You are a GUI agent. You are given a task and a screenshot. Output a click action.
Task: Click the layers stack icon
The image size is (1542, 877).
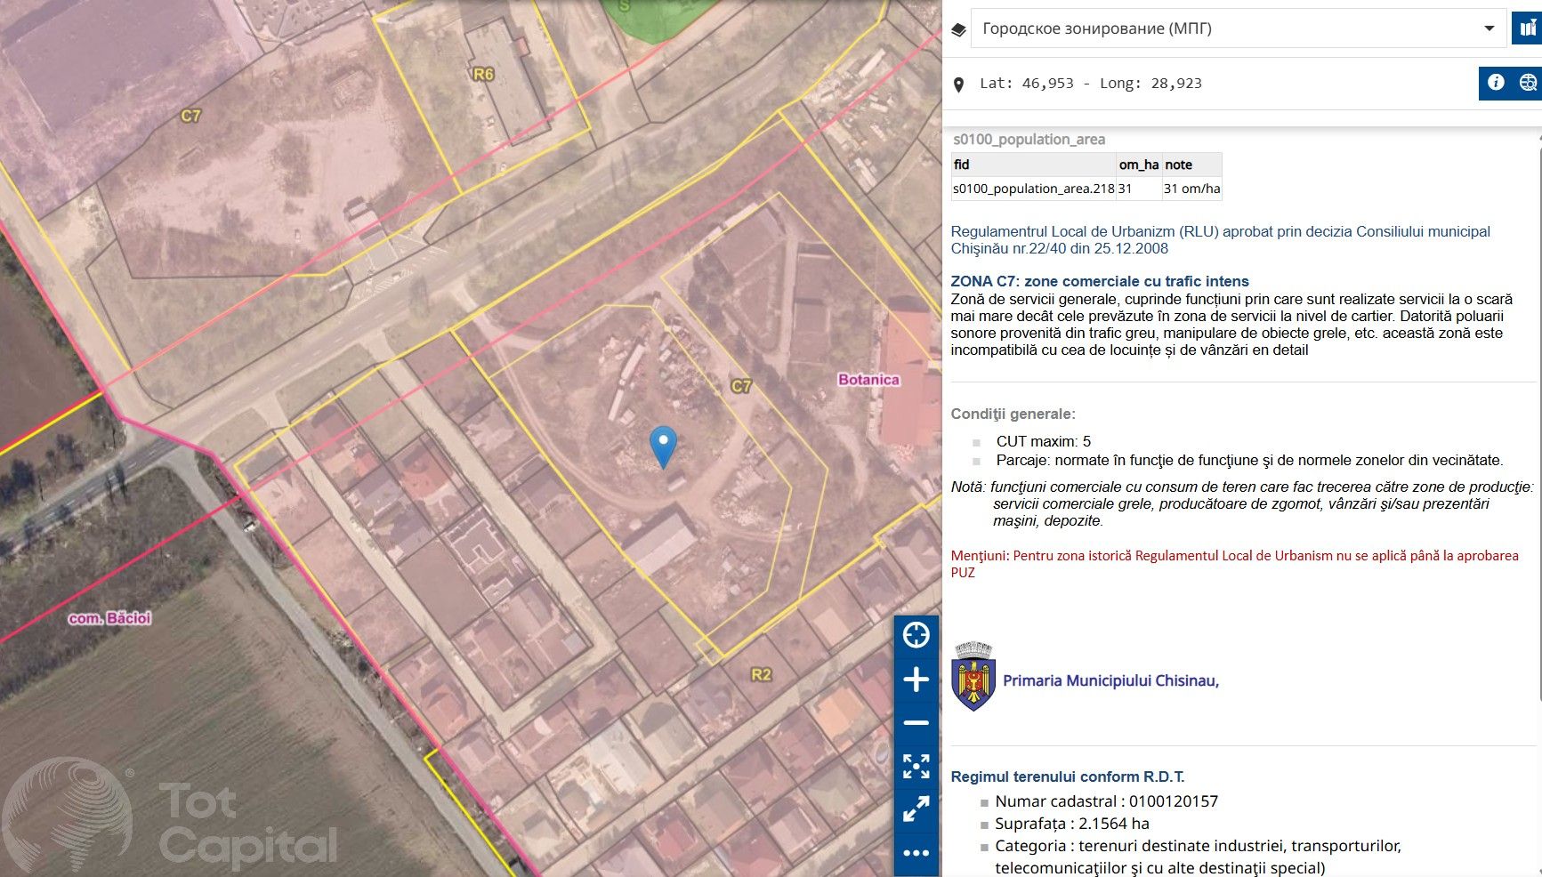(958, 29)
